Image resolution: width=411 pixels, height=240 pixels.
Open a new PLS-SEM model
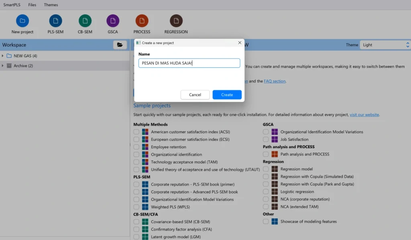pyautogui.click(x=55, y=21)
